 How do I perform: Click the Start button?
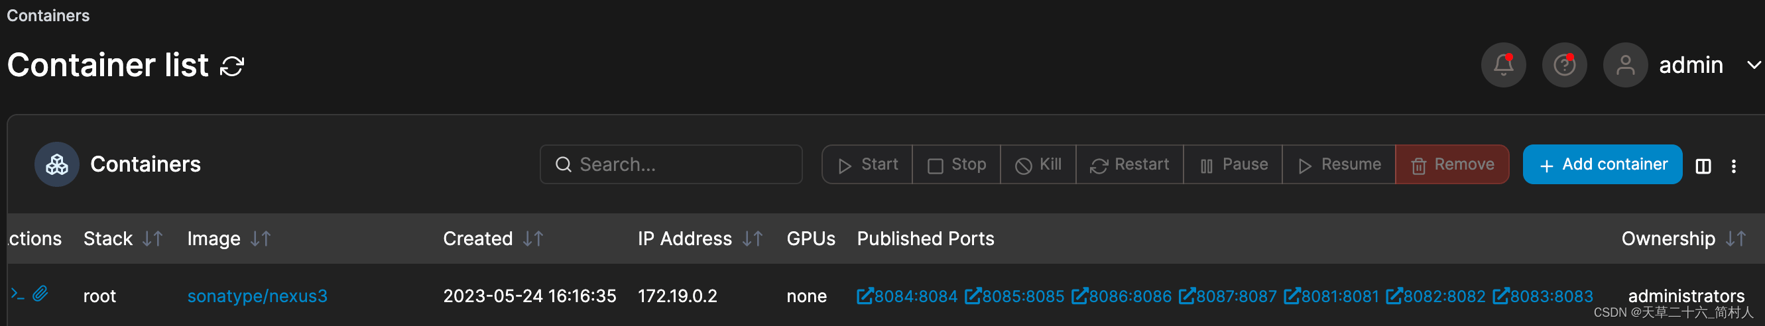(867, 164)
